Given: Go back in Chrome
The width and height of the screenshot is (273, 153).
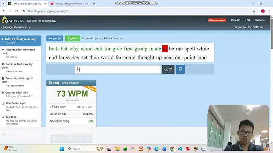Looking at the screenshot, I should (4, 11).
